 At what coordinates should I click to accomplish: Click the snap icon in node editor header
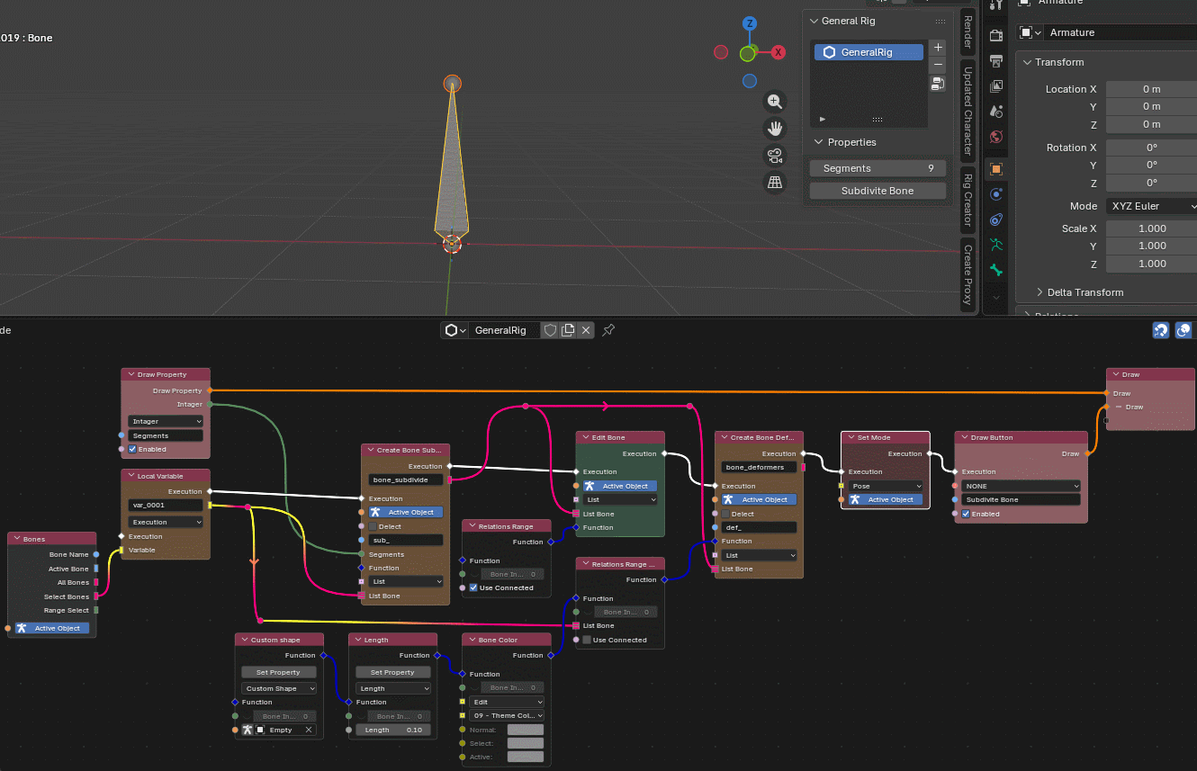(x=1161, y=330)
